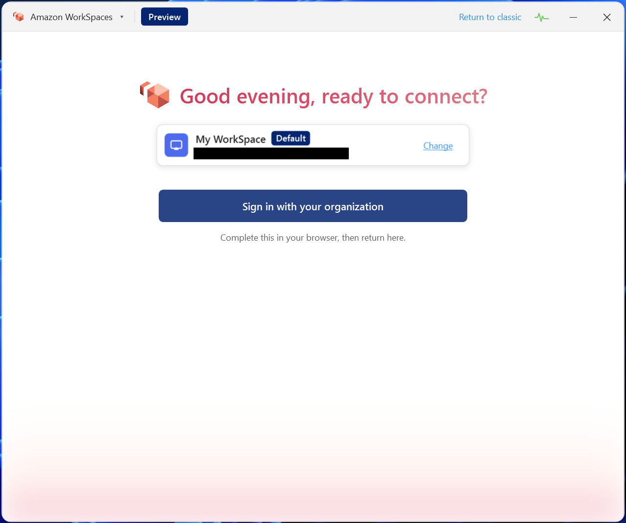This screenshot has width=626, height=523.
Task: Click Sign in with your organization
Action: pyautogui.click(x=313, y=206)
